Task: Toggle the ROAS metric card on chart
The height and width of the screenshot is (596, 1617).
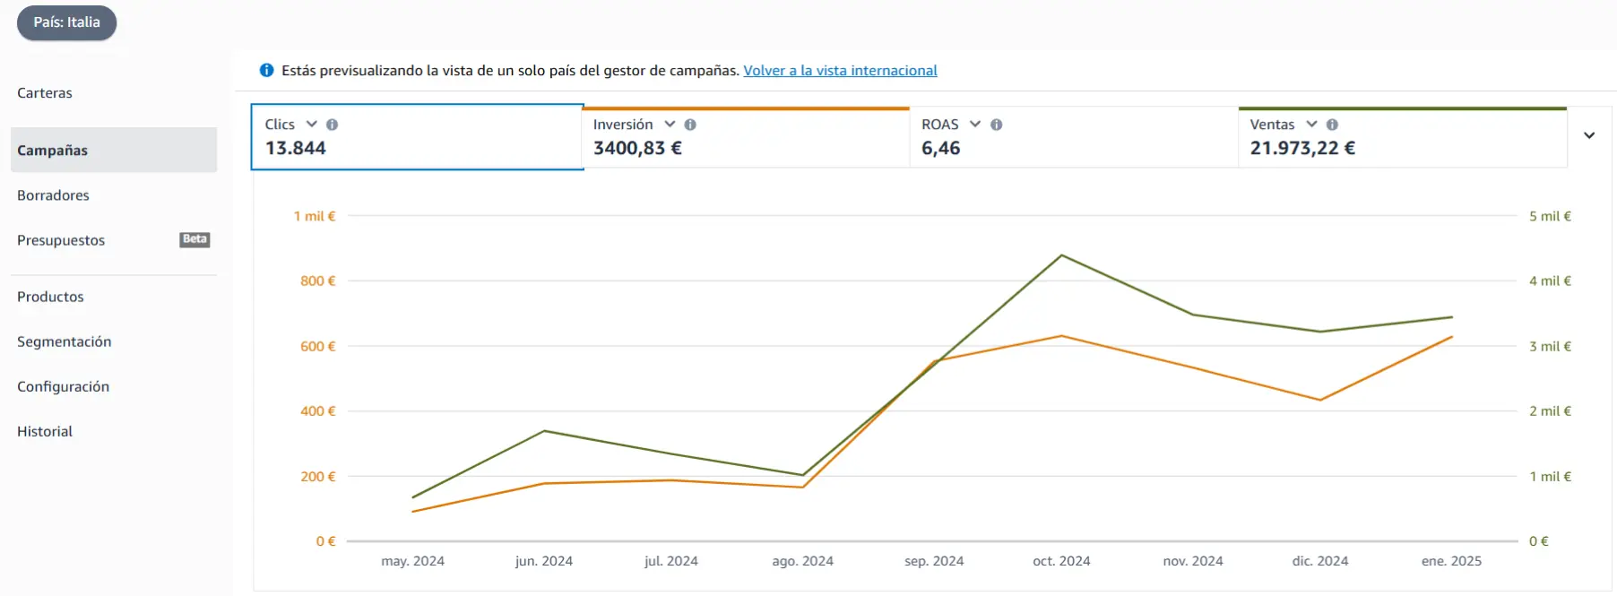Action: click(x=1074, y=137)
